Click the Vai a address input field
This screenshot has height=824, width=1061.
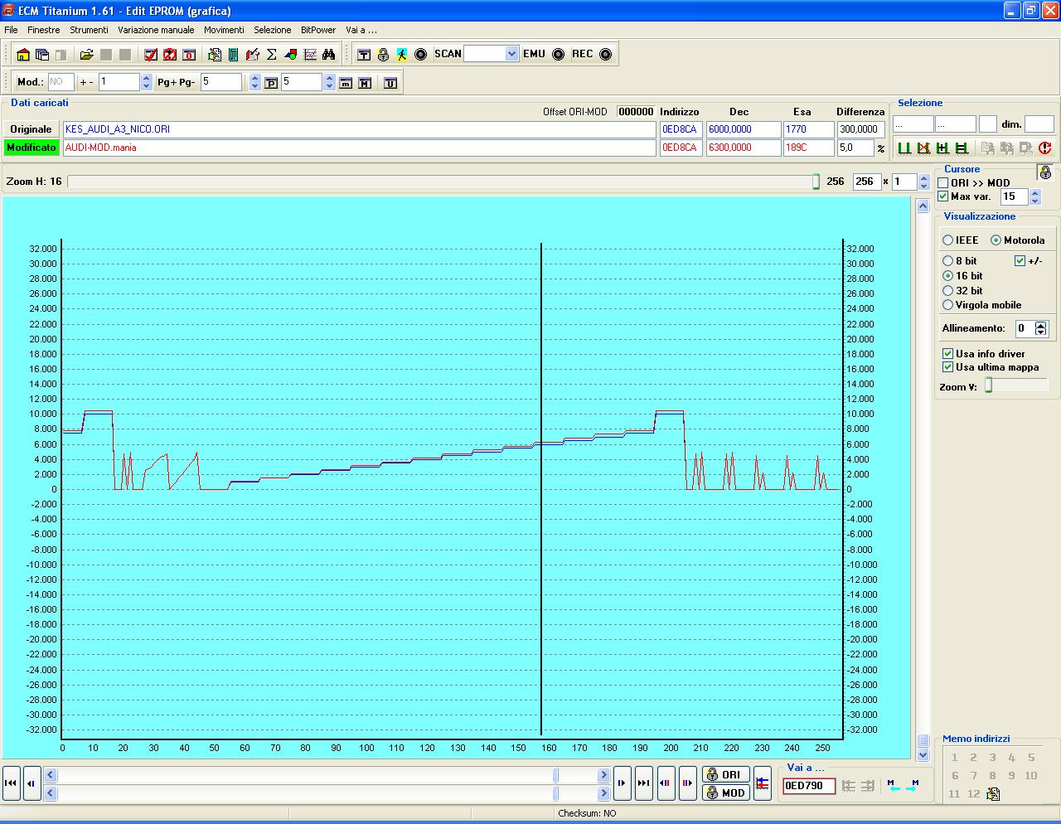click(x=808, y=786)
